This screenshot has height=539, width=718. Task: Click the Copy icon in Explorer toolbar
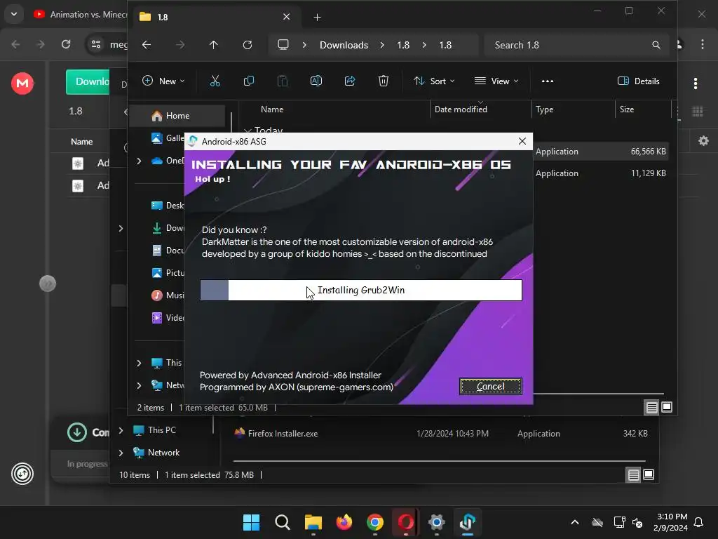click(249, 81)
